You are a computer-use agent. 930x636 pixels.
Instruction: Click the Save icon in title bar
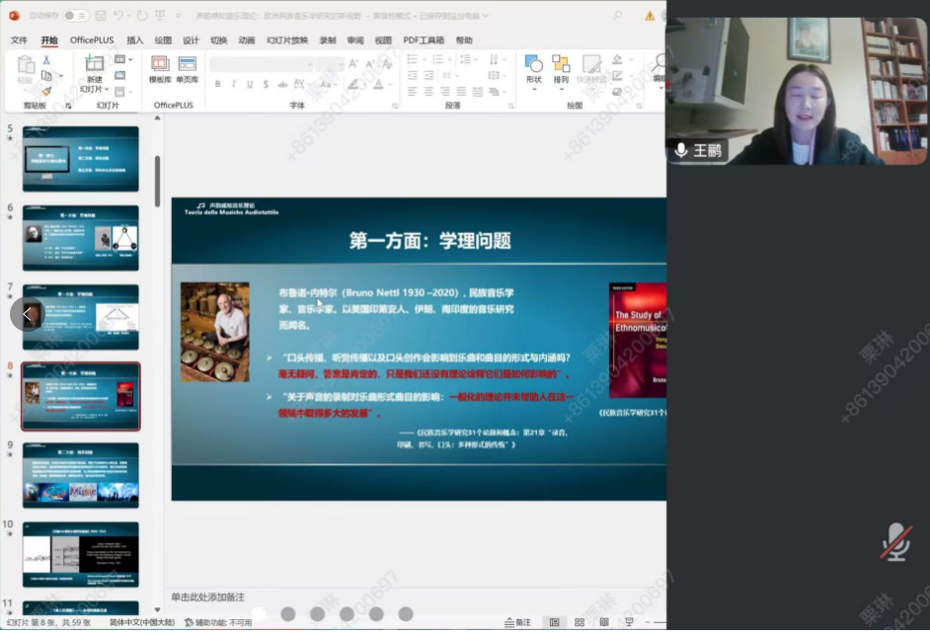100,16
